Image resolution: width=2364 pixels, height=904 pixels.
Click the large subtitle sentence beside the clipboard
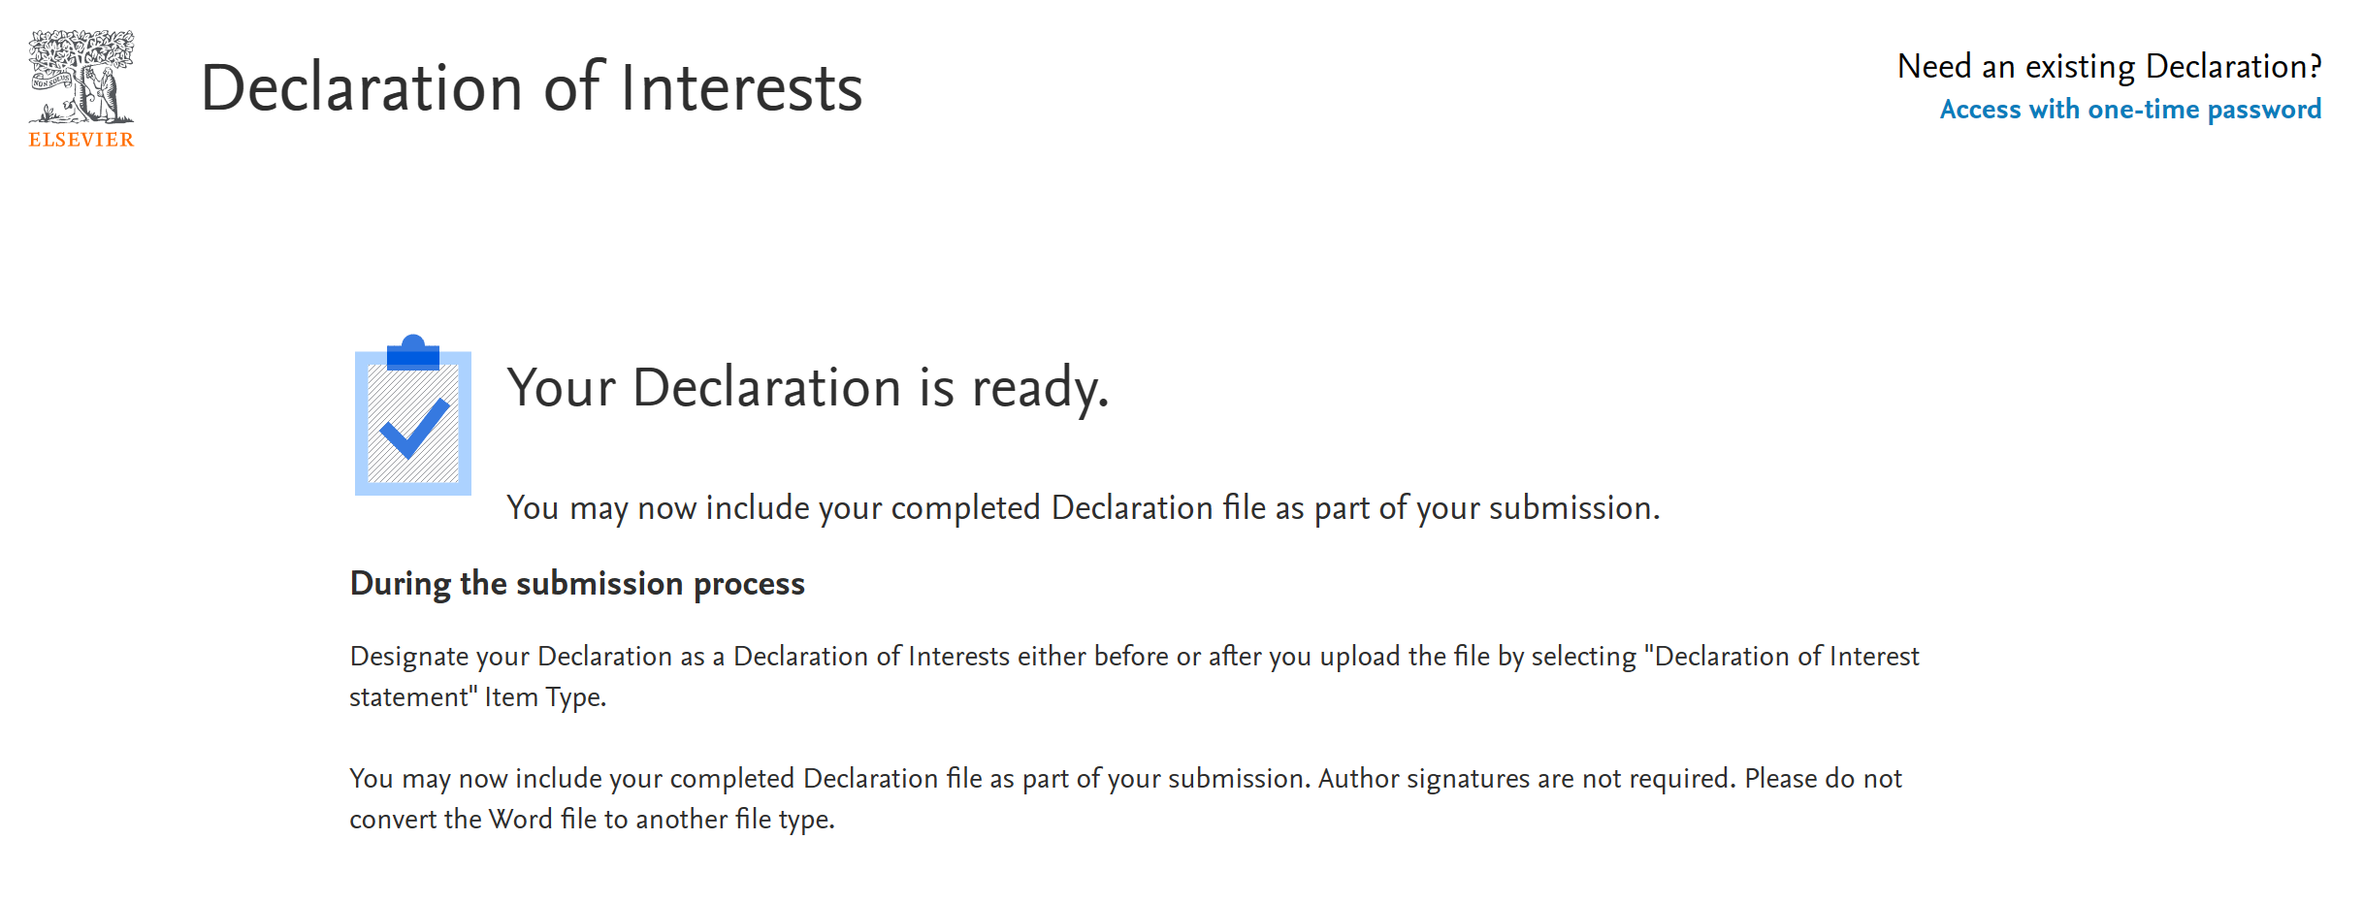coord(1083,507)
